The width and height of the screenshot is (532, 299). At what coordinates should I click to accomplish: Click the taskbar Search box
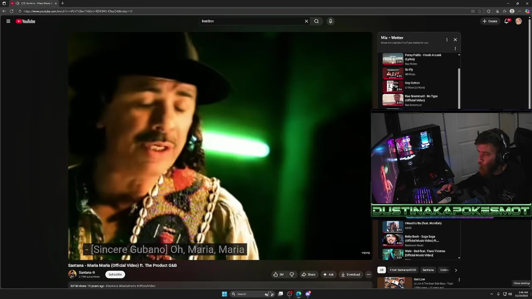tap(252, 294)
